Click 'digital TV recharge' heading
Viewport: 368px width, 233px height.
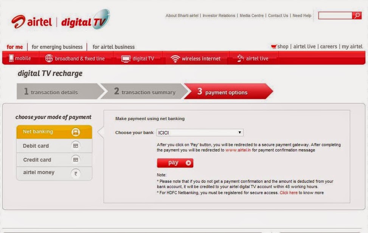50,73
